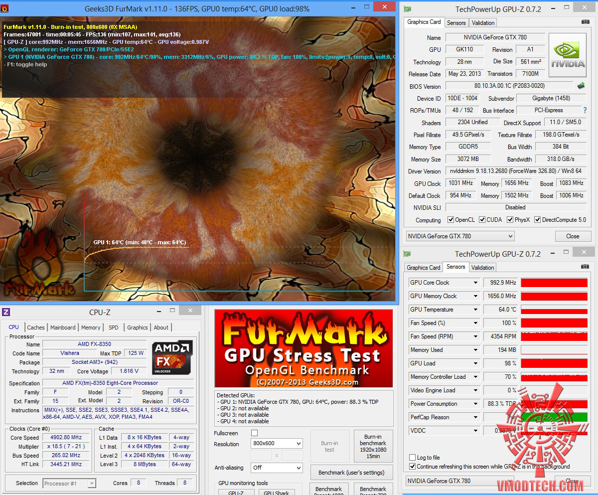Image resolution: width=598 pixels, height=495 pixels.
Task: Click the BIOS Version value 80.10.3A.00.1C
Action: pyautogui.click(x=509, y=86)
